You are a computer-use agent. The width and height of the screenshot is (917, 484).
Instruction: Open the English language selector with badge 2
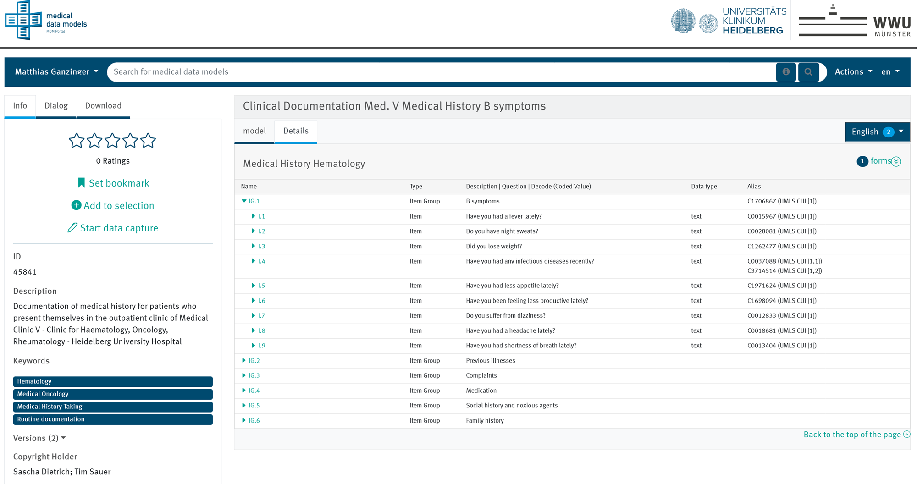[876, 132]
